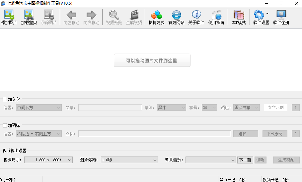
Task: Click the 视频长度: 0秒 status text
Action: (275, 180)
